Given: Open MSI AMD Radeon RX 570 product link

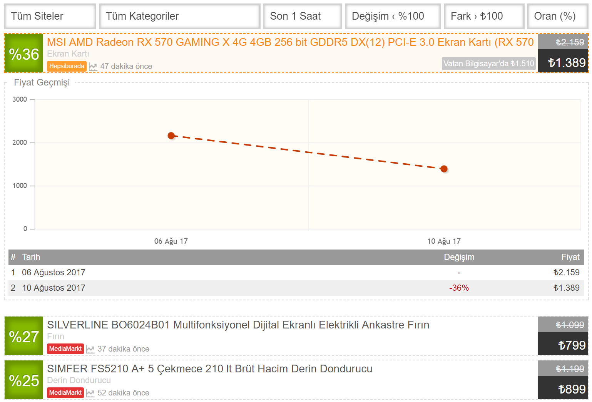Looking at the screenshot, I should point(290,42).
